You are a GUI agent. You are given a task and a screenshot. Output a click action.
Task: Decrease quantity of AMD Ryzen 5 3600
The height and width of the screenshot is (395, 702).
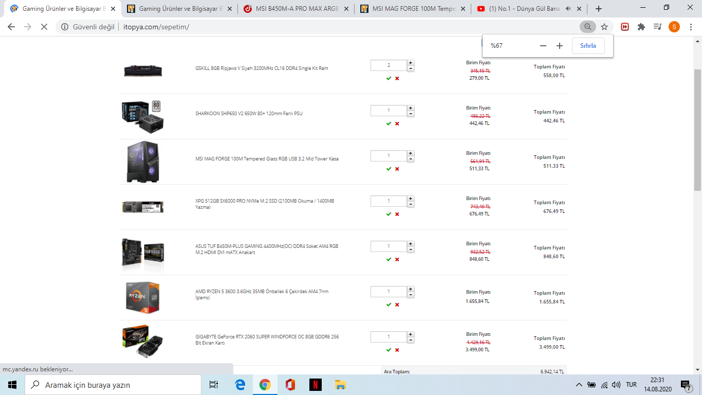click(411, 295)
